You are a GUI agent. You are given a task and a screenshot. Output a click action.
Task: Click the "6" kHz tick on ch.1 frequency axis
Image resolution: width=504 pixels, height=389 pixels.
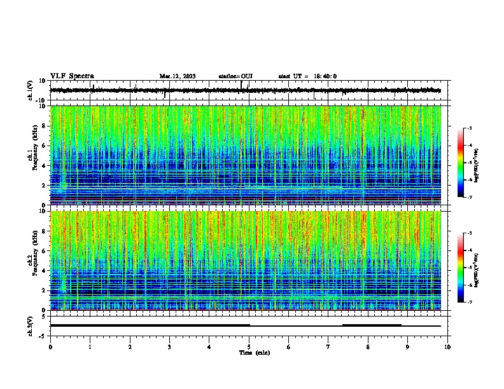coord(44,146)
